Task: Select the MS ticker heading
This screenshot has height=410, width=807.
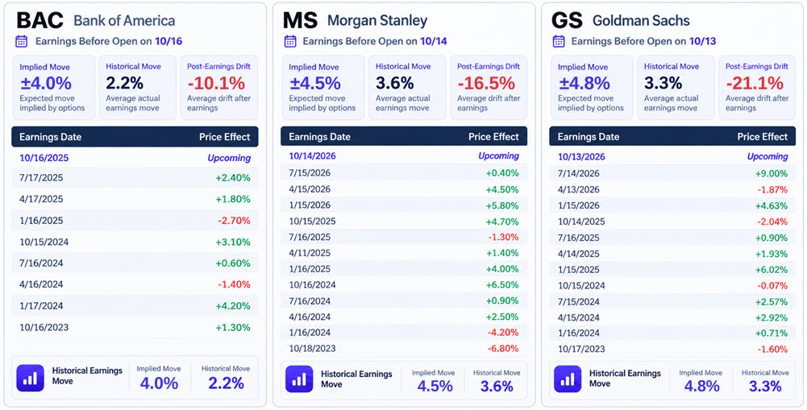Action: pos(300,20)
